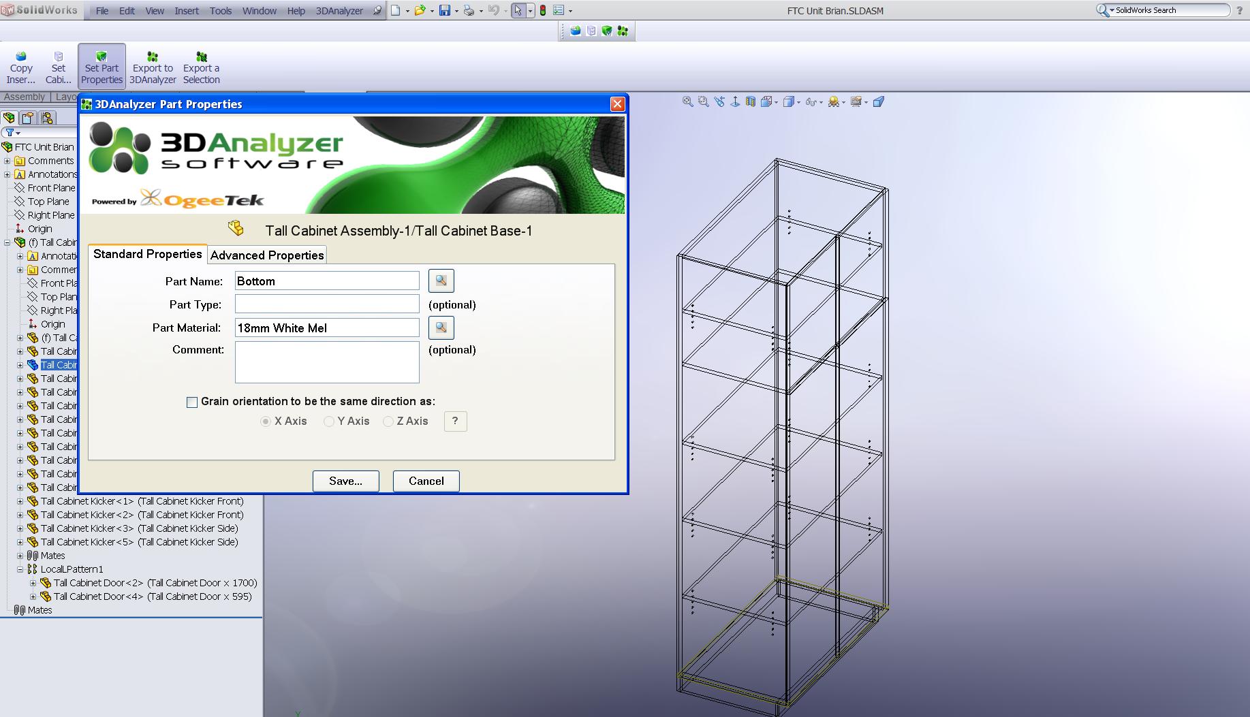Click the SolidWorks Search magnifier icon
The height and width of the screenshot is (717, 1250).
click(x=1102, y=10)
